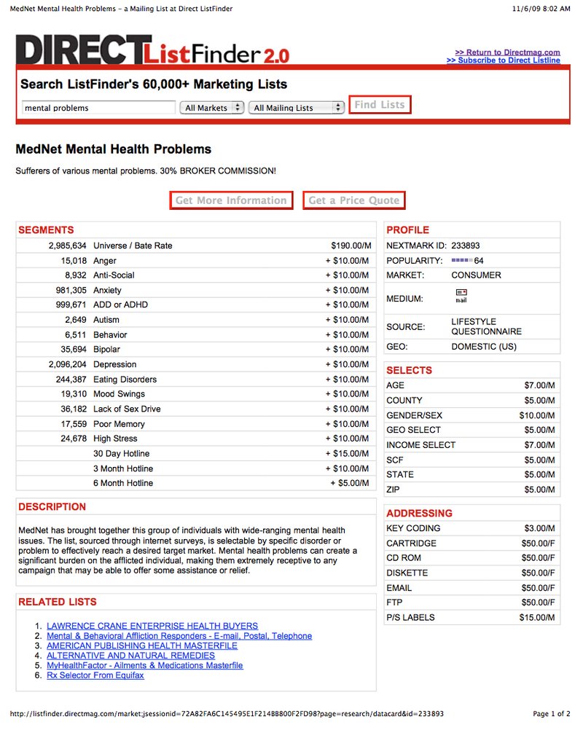This screenshot has width=583, height=730.
Task: Click Get a Price Quote button
Action: coord(354,200)
